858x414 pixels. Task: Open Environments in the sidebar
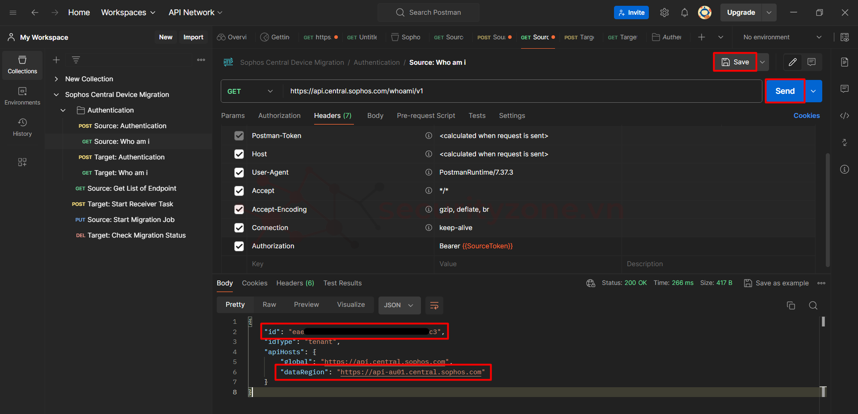[22, 96]
